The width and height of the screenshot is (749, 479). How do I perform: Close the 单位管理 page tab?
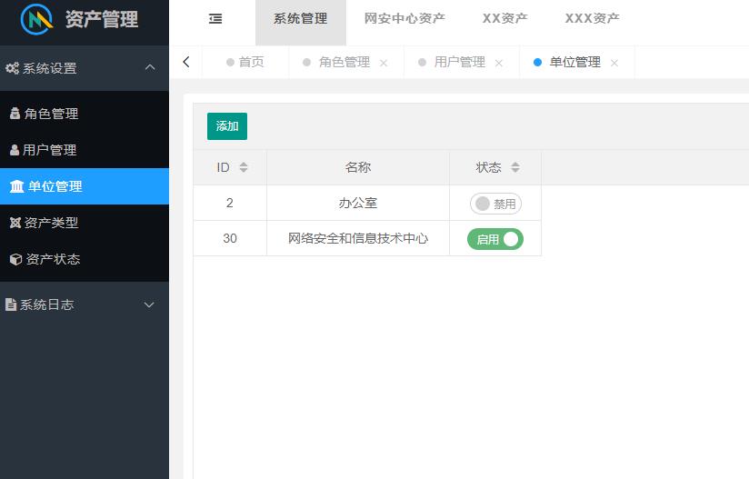tap(614, 63)
